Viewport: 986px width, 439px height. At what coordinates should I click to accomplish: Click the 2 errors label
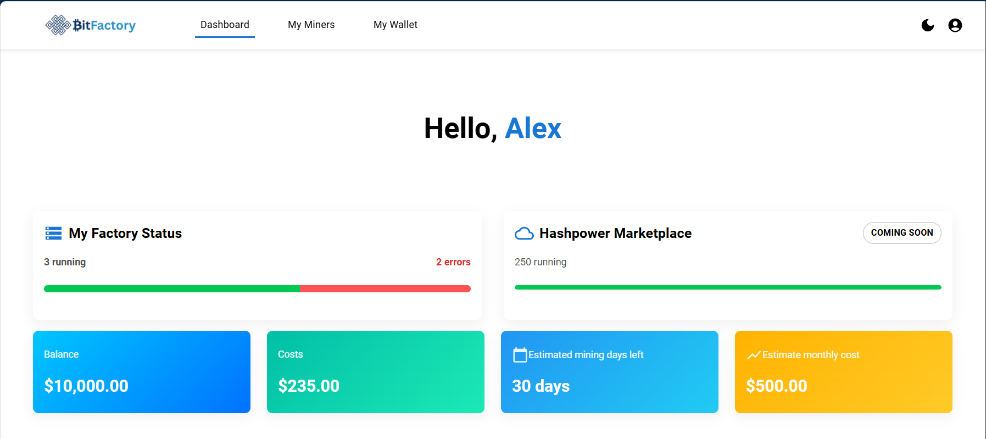(453, 262)
